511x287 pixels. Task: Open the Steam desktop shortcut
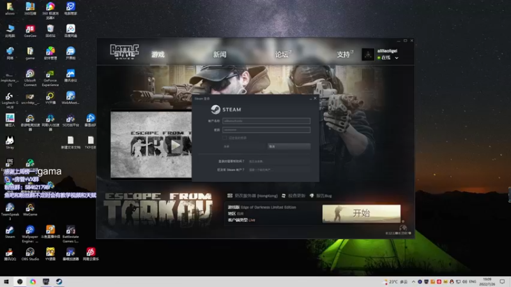10,232
